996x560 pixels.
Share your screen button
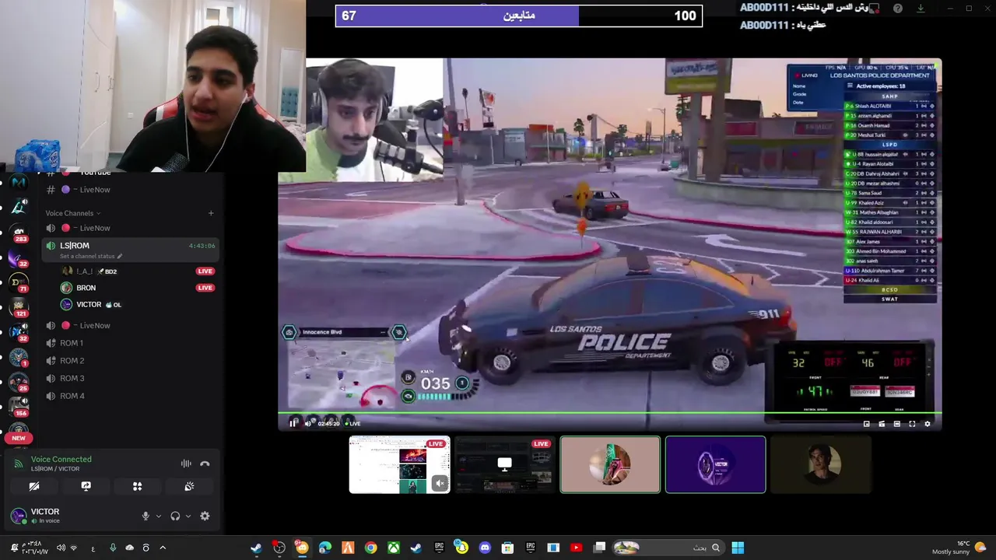86,486
